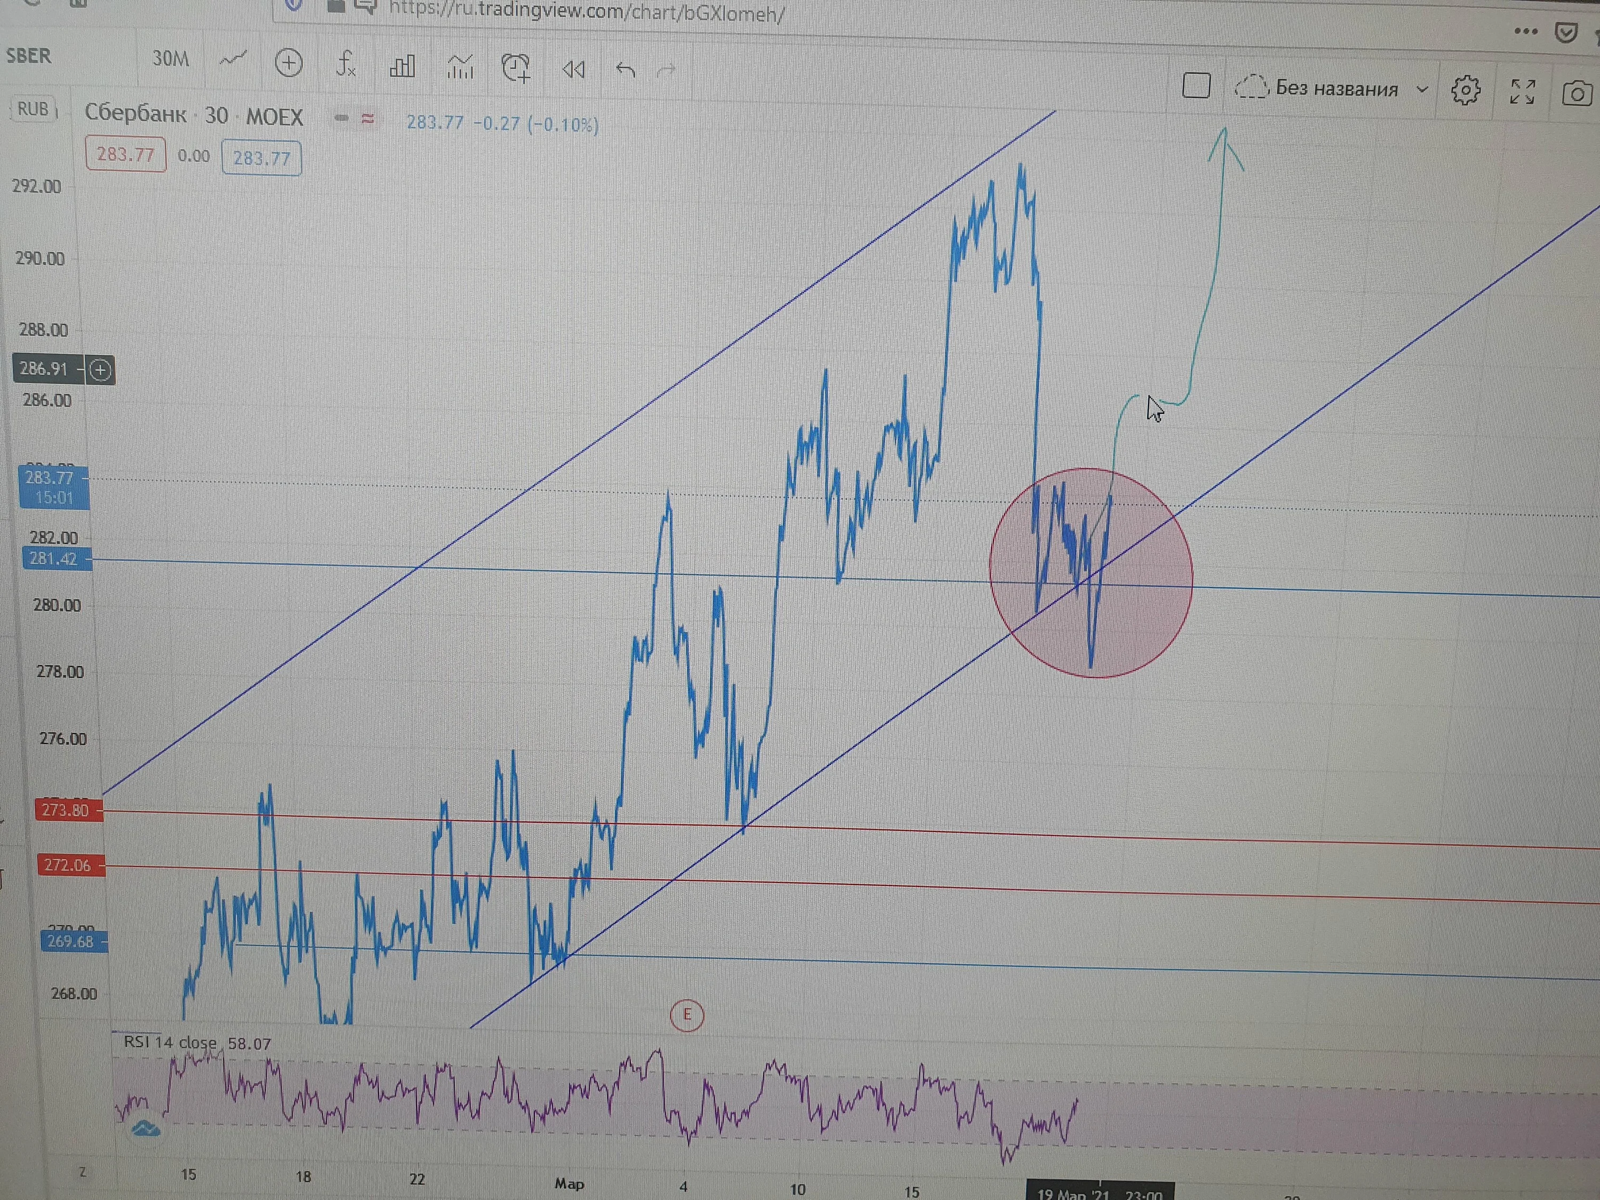
Task: Select the layout square icon
Action: tap(1196, 85)
